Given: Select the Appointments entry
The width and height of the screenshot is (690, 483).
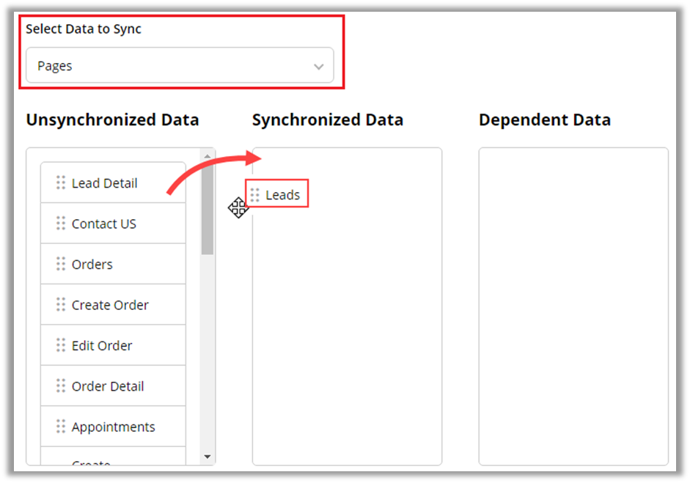Looking at the screenshot, I should pos(114,427).
